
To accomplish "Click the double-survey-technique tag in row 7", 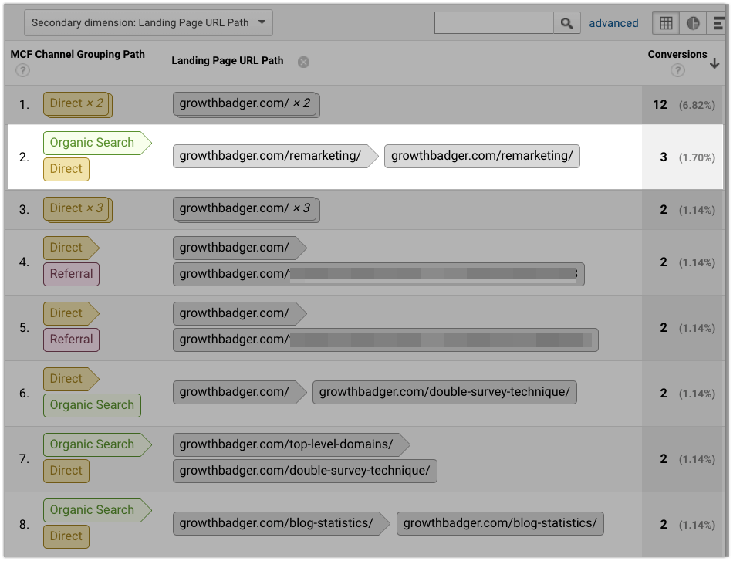I will point(305,471).
